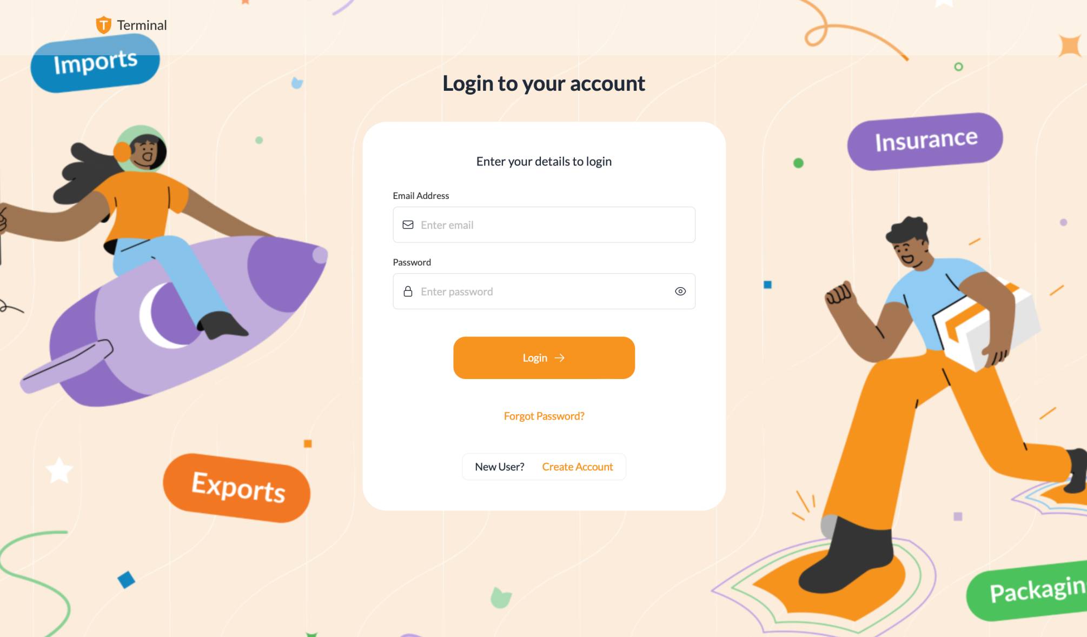Toggle password visibility with the eye icon
This screenshot has width=1087, height=637.
pos(680,291)
